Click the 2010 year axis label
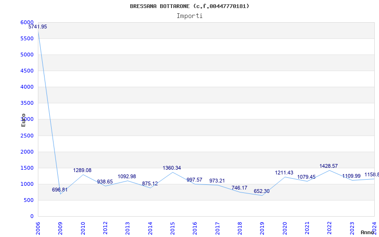Image resolution: width=379 pixels, height=237 pixels. point(83,228)
